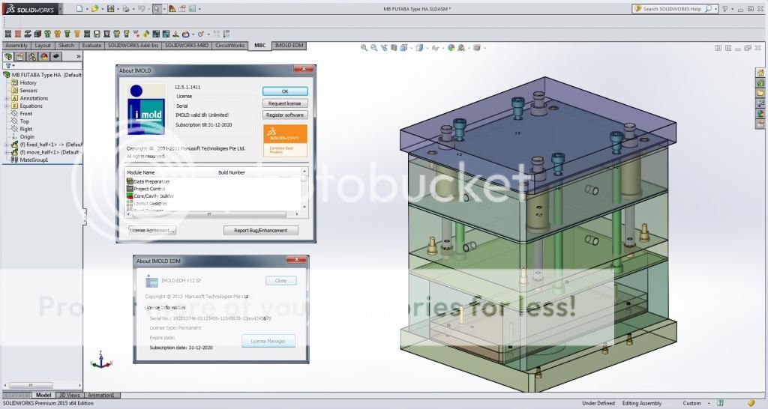Click the License Agreement button
Image resolution: width=768 pixels, height=409 pixels.
(x=151, y=231)
